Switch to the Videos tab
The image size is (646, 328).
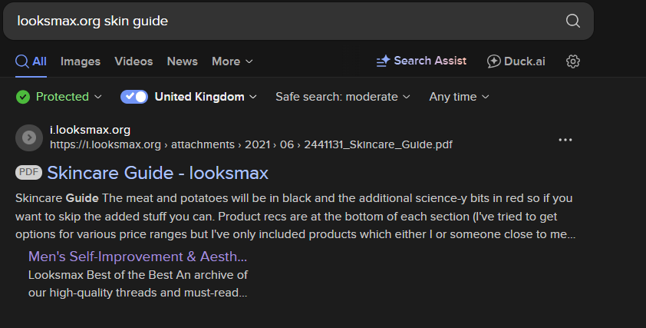133,61
